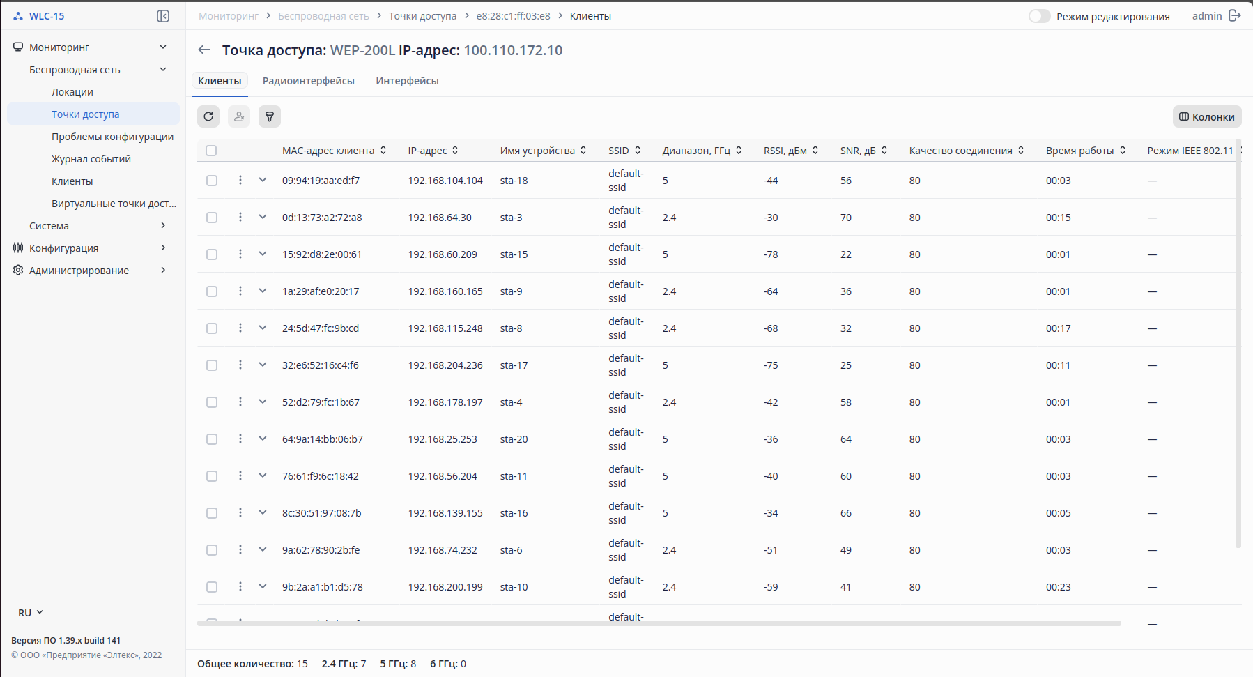
Task: Expand the Система menu section
Action: [x=93, y=226]
